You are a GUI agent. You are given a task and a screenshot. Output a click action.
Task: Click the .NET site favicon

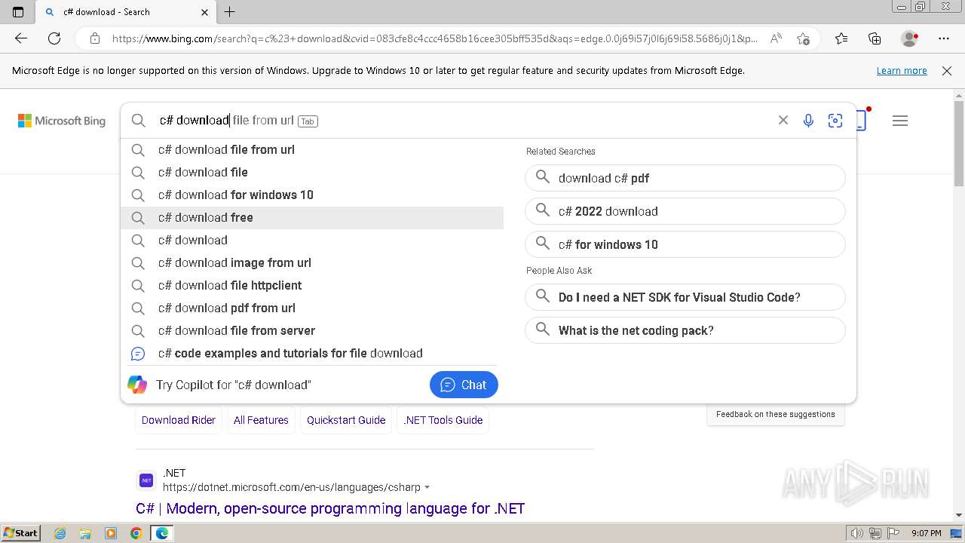tap(146, 480)
